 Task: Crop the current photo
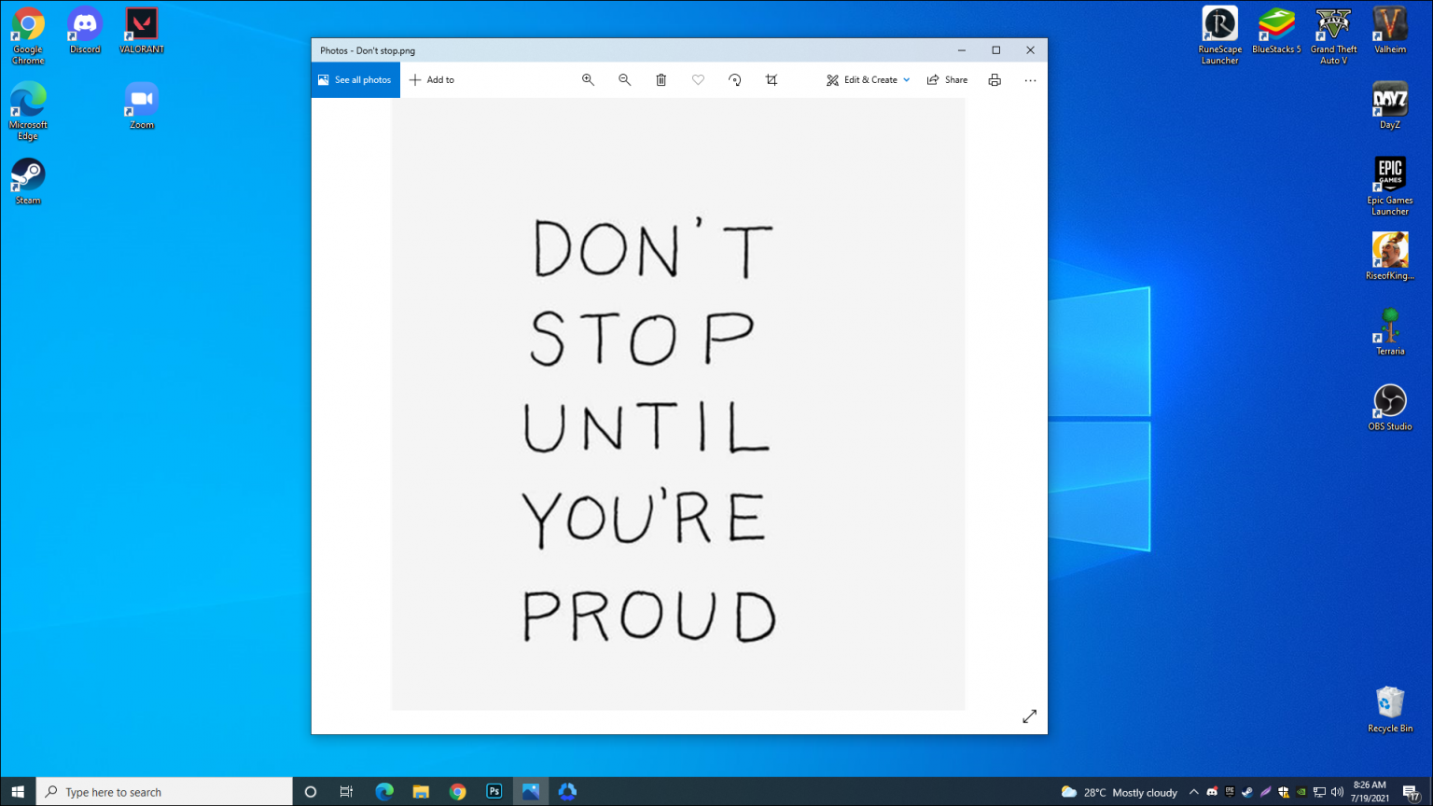pyautogui.click(x=771, y=79)
